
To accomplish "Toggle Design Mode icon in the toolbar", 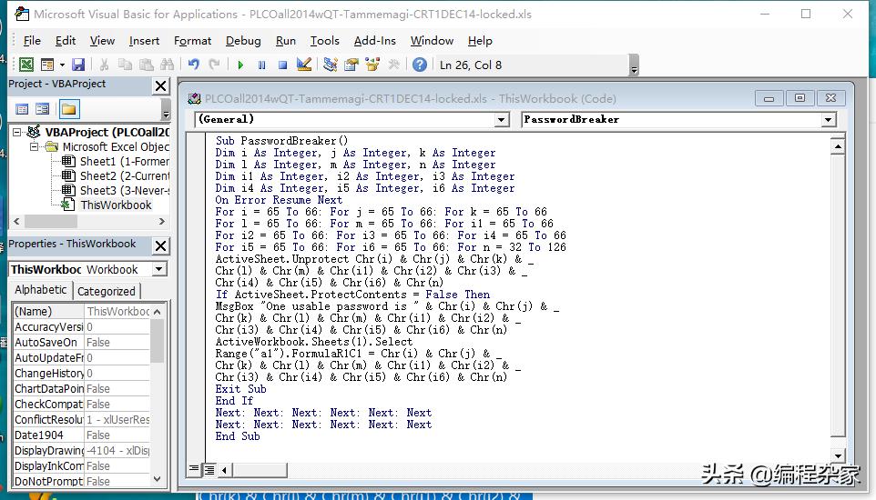I will (304, 65).
